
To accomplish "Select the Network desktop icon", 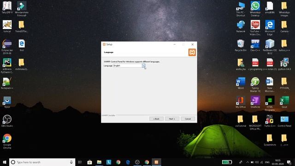I will pyautogui.click(x=241, y=27).
